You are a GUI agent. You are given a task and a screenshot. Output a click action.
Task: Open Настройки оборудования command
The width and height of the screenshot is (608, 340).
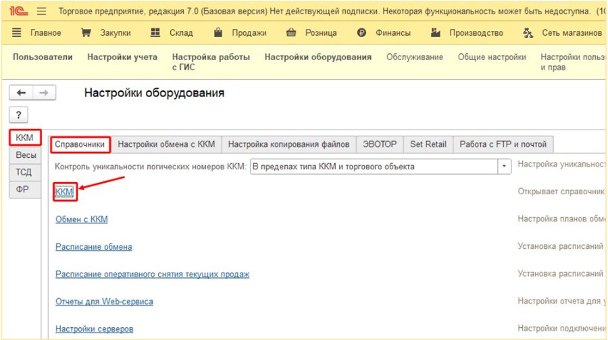point(318,57)
